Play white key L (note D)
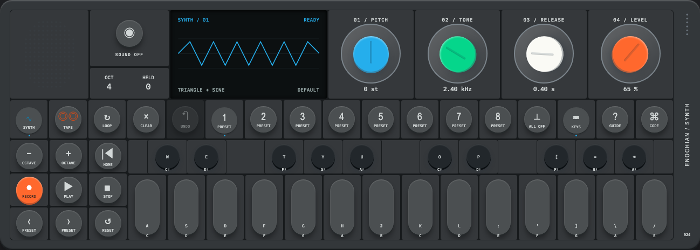Viewport: 700px width, 250px height. tap(459, 207)
